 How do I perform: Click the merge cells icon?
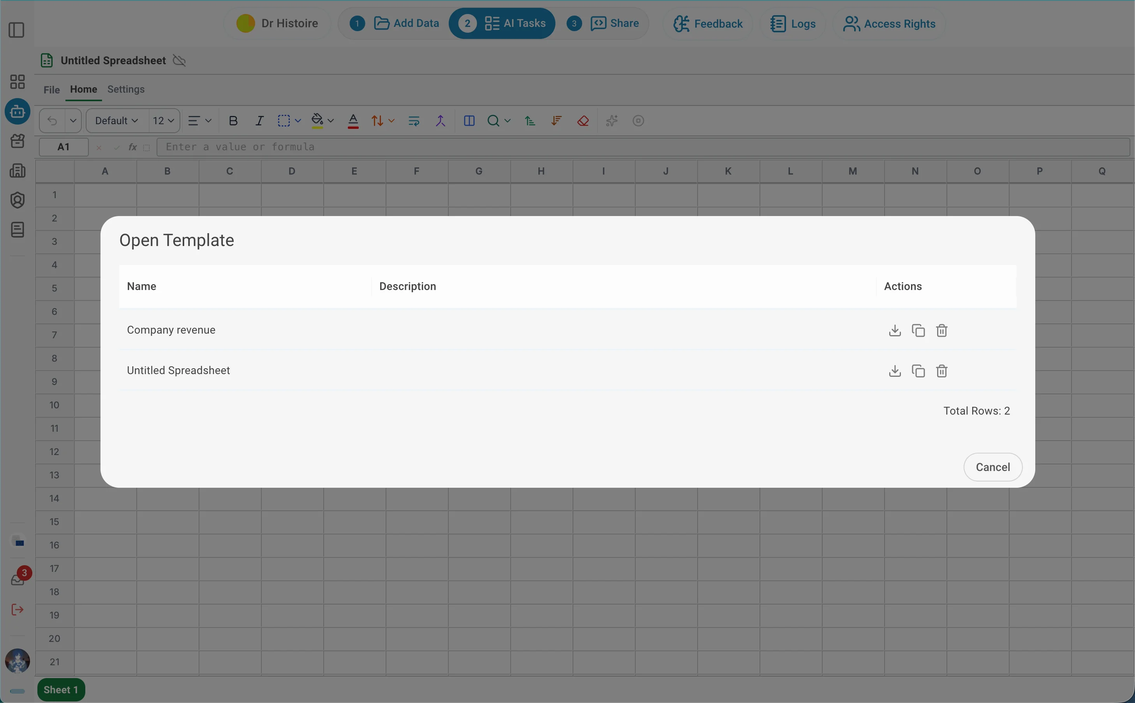pos(440,121)
